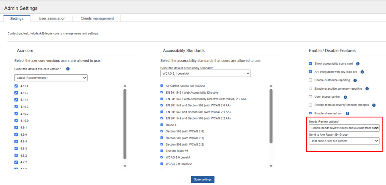Check Disable manual severity (impact) changes
386x185 pixels.
(x=311, y=105)
